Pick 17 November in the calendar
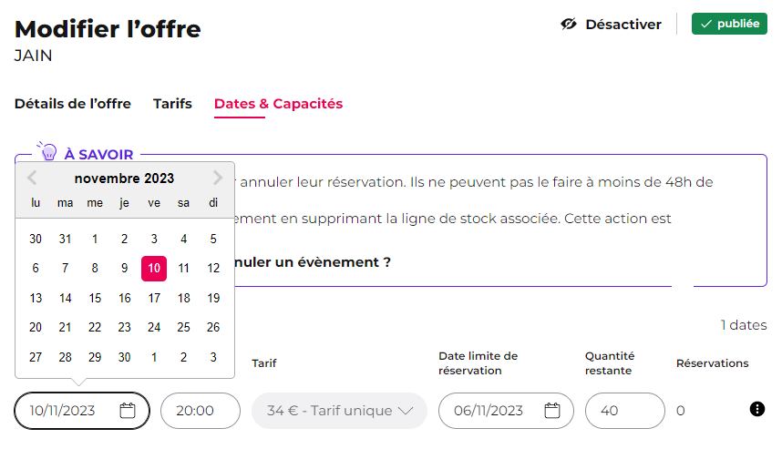 (154, 298)
